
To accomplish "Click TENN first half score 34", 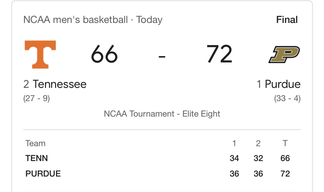I will tap(234, 158).
